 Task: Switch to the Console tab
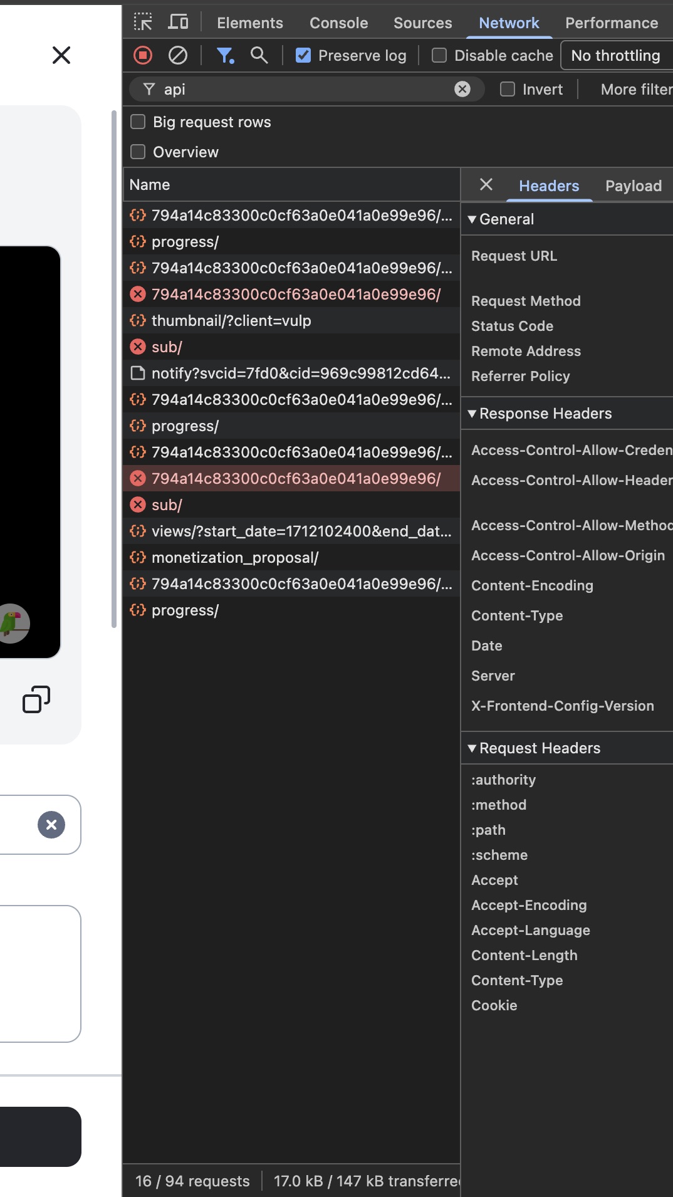coord(338,23)
